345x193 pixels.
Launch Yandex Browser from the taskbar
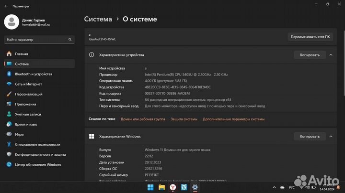point(173,187)
